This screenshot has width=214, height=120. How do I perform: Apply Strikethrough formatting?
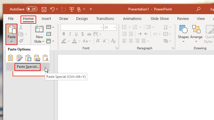[89, 34]
